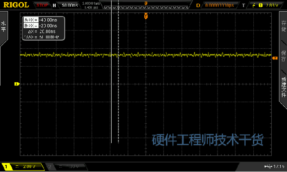
Task: Click the channel 1 ground marker
Action: 17,84
